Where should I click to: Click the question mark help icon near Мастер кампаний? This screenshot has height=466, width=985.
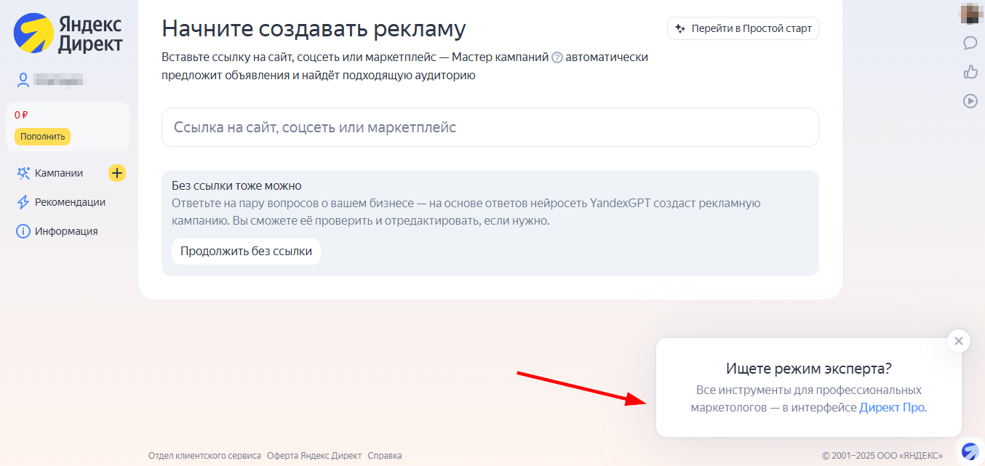557,57
